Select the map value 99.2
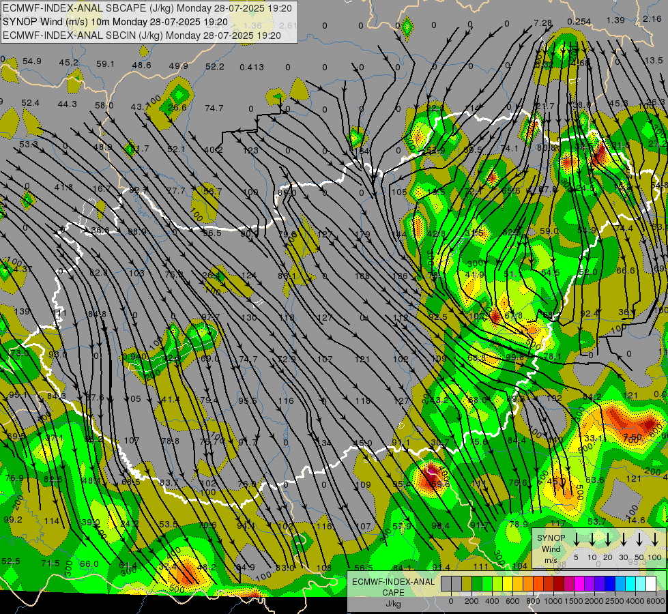This screenshot has height=614, width=668. click(13, 519)
